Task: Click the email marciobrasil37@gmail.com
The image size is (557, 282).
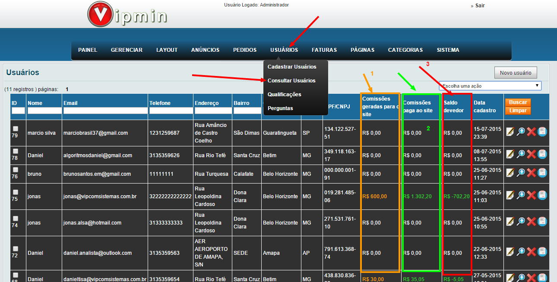Action: tap(95, 133)
